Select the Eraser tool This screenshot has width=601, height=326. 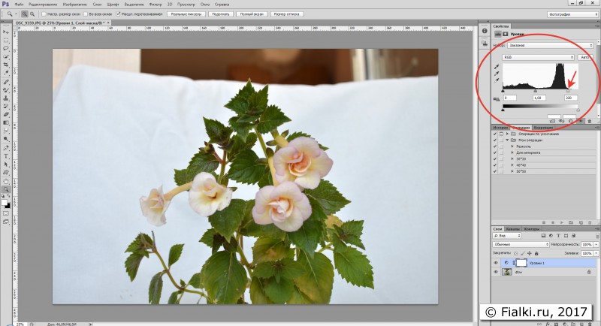tap(6, 114)
